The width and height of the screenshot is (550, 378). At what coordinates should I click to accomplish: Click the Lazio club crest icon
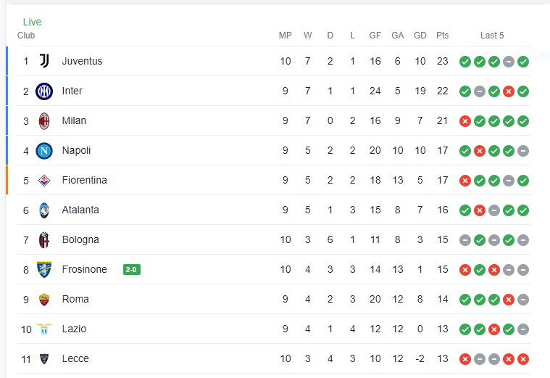click(x=44, y=329)
